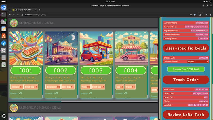
Task: Open Settings gear from the dock
Action: (4, 50)
